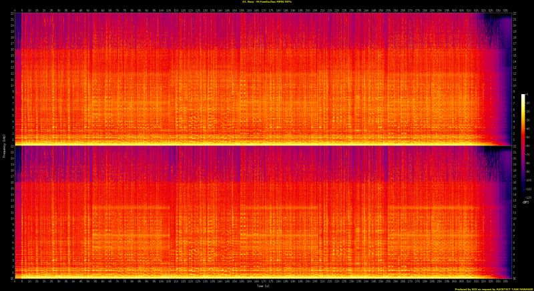Image resolution: width=534 pixels, height=291 pixels.
Task: Click the -120 label on the color scale
Action: click(527, 198)
